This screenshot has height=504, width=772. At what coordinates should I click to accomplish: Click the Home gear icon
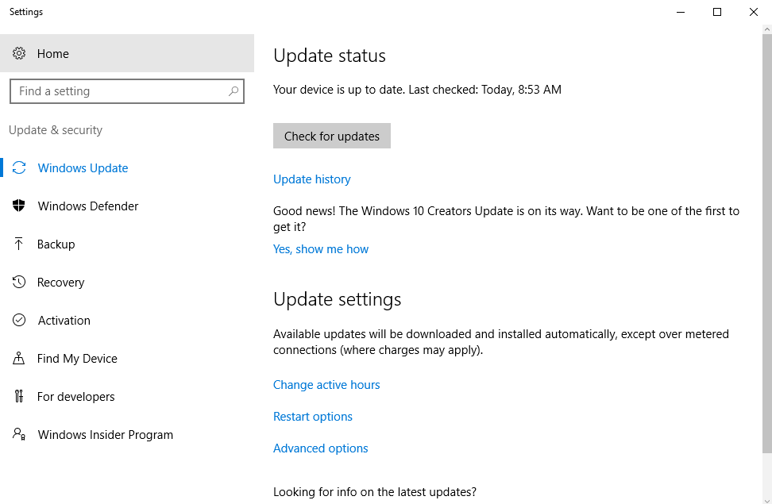coord(19,54)
